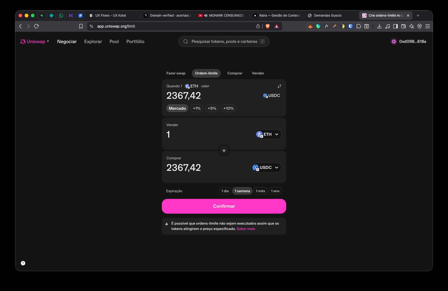This screenshot has height=291, width=448.
Task: Open connected wallet 0xd09B...618a
Action: (408, 41)
